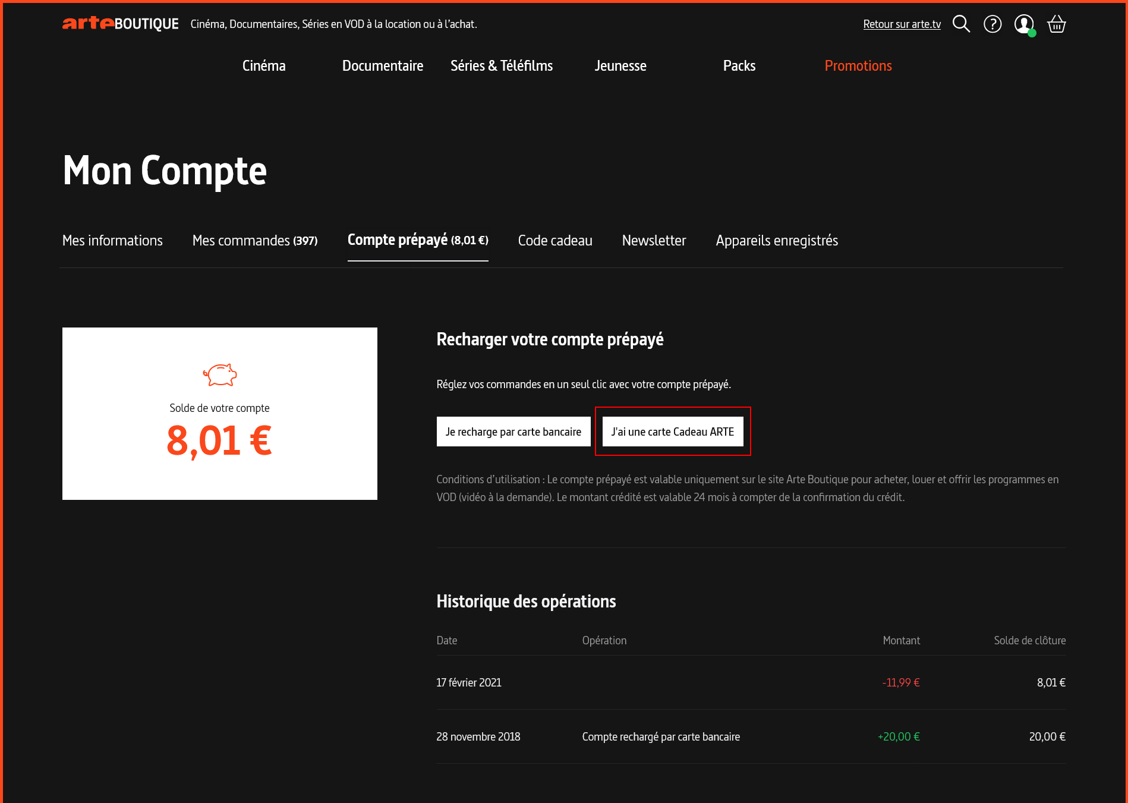Click the Recharger votre compte prépayé heading
Image resolution: width=1128 pixels, height=803 pixels.
[550, 339]
